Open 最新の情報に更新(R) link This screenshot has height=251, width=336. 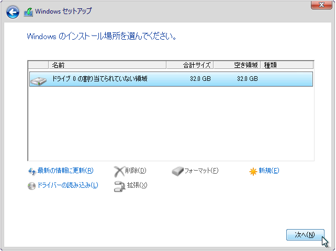65,171
